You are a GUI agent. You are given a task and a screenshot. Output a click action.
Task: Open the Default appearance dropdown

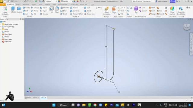click(x=72, y=1)
